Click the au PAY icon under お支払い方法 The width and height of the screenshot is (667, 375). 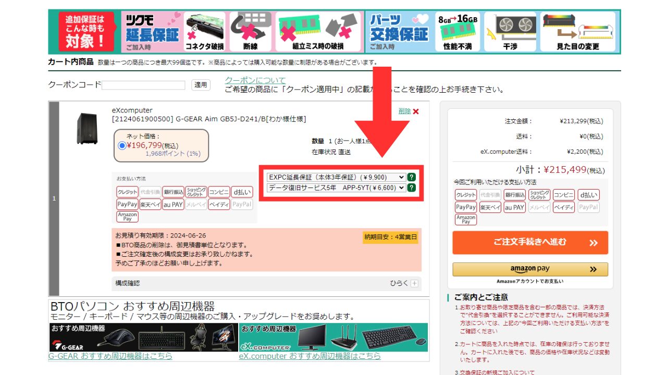pos(173,205)
